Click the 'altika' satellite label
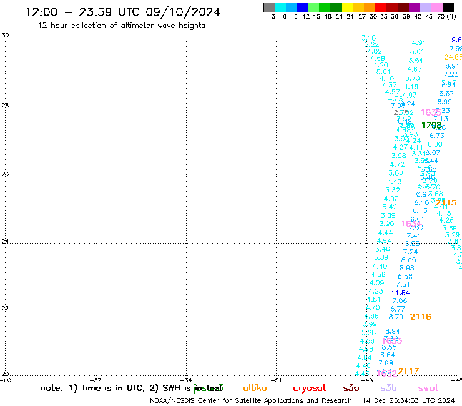 click(255, 388)
